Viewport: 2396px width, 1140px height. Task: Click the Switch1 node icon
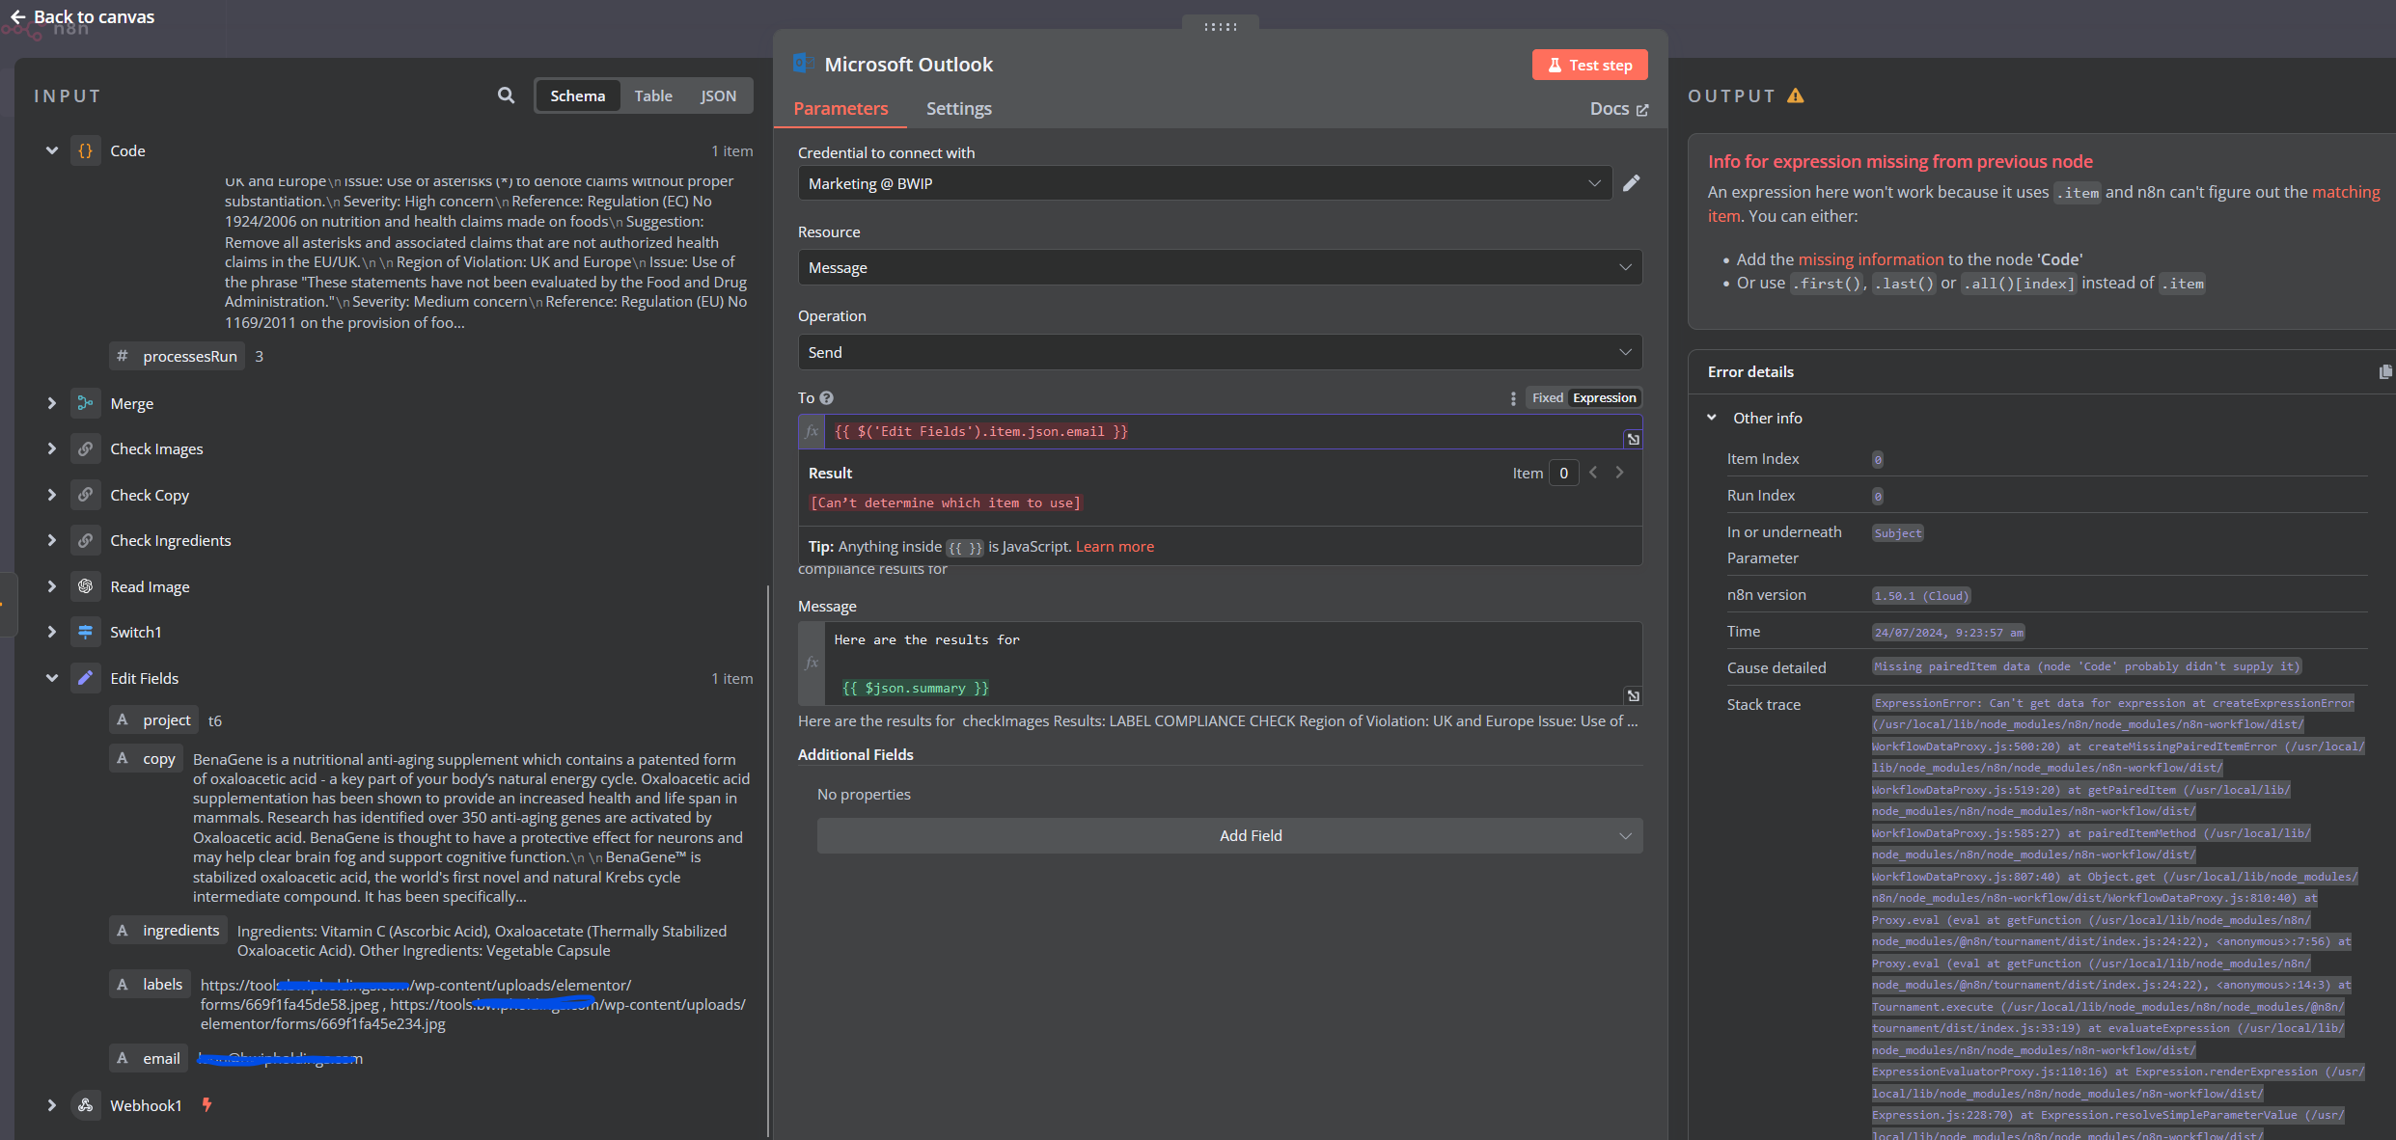(x=86, y=632)
